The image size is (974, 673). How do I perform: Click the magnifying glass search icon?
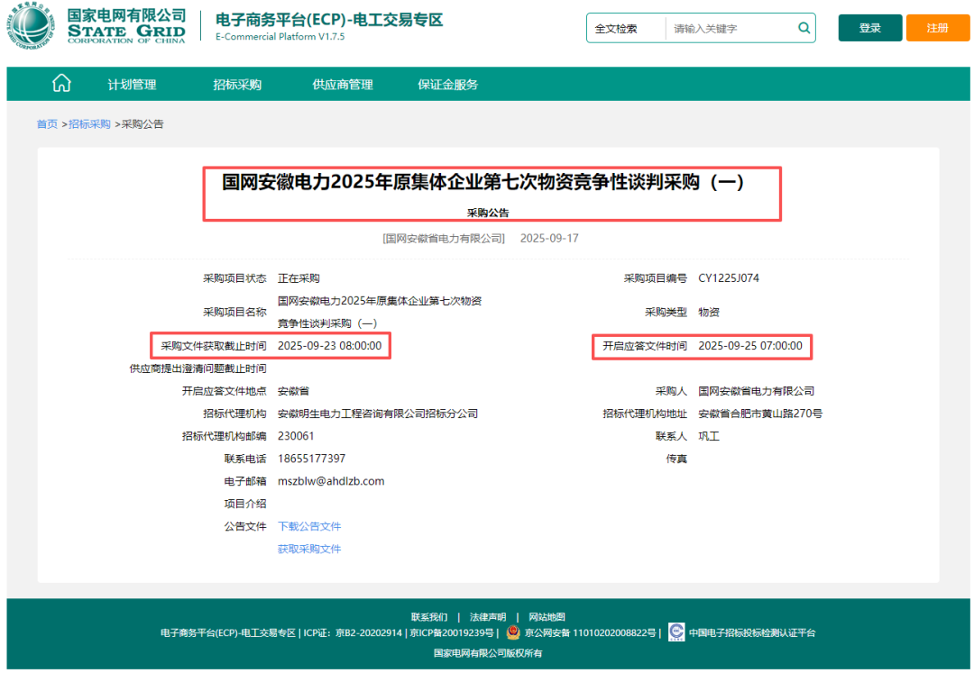pyautogui.click(x=804, y=28)
